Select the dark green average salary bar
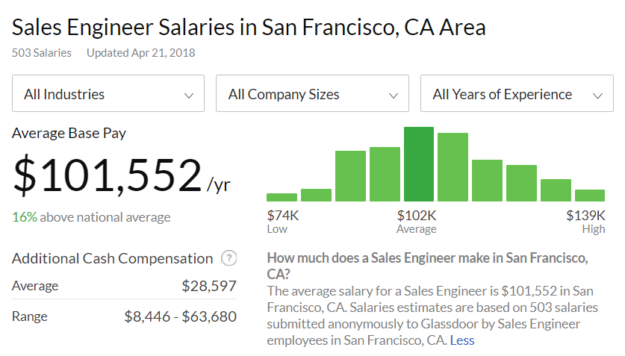625x356 pixels. click(418, 164)
